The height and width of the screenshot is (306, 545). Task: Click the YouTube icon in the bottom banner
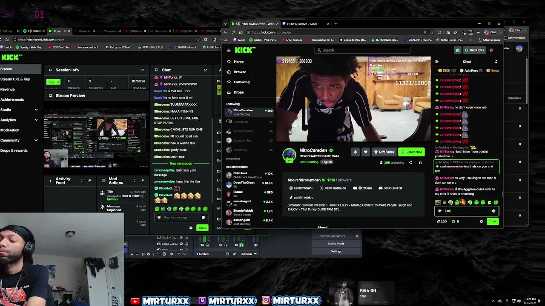click(135, 301)
